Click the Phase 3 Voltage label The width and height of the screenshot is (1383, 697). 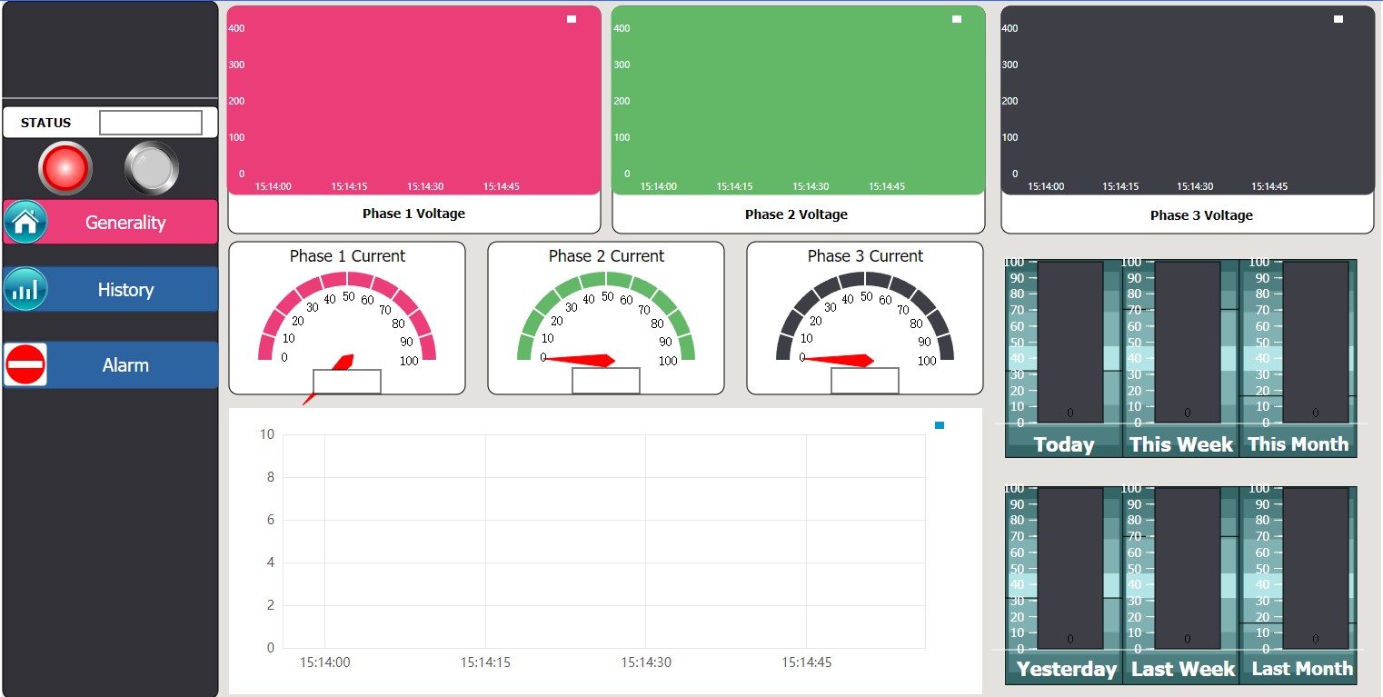(1201, 215)
